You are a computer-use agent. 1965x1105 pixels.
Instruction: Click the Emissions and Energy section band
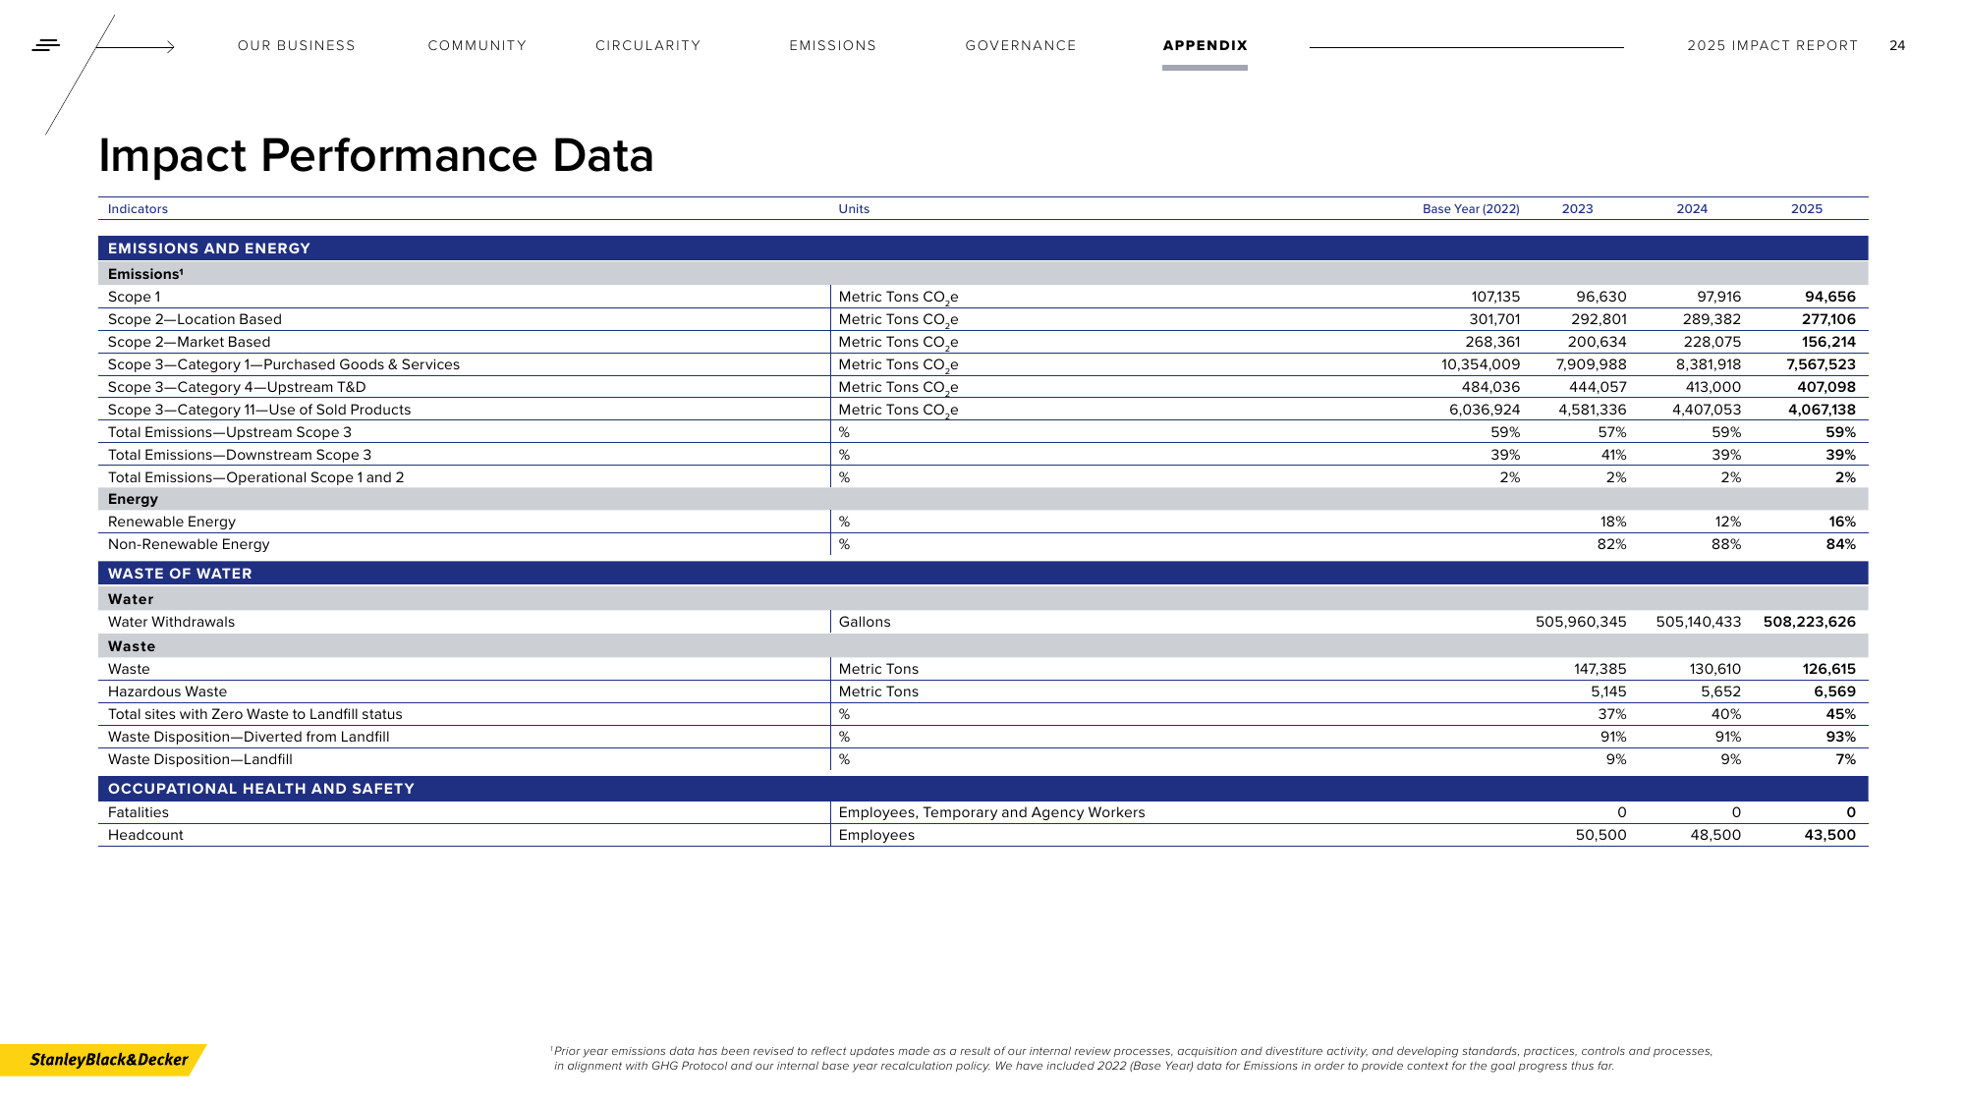[982, 249]
